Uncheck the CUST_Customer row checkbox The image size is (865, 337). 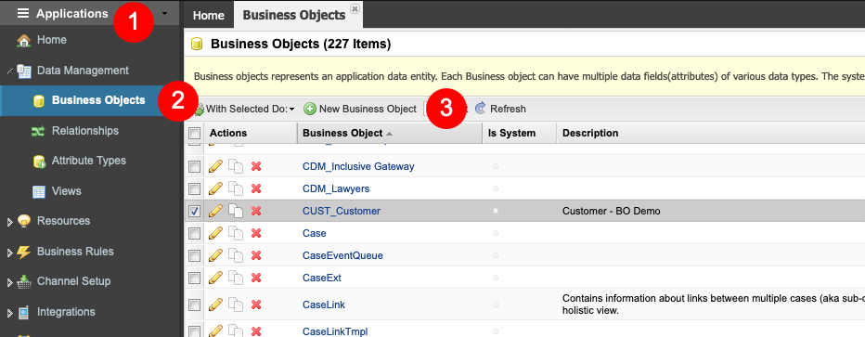click(x=194, y=211)
